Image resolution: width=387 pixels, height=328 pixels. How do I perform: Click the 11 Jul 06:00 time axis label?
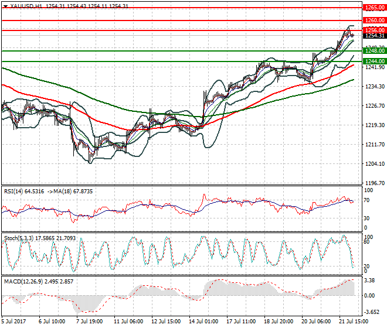[128, 322]
